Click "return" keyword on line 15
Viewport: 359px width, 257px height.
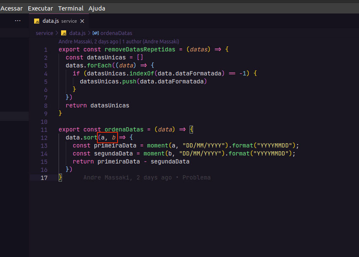pyautogui.click(x=83, y=161)
